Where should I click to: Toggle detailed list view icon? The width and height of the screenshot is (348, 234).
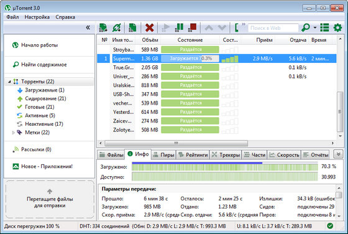coord(324,27)
